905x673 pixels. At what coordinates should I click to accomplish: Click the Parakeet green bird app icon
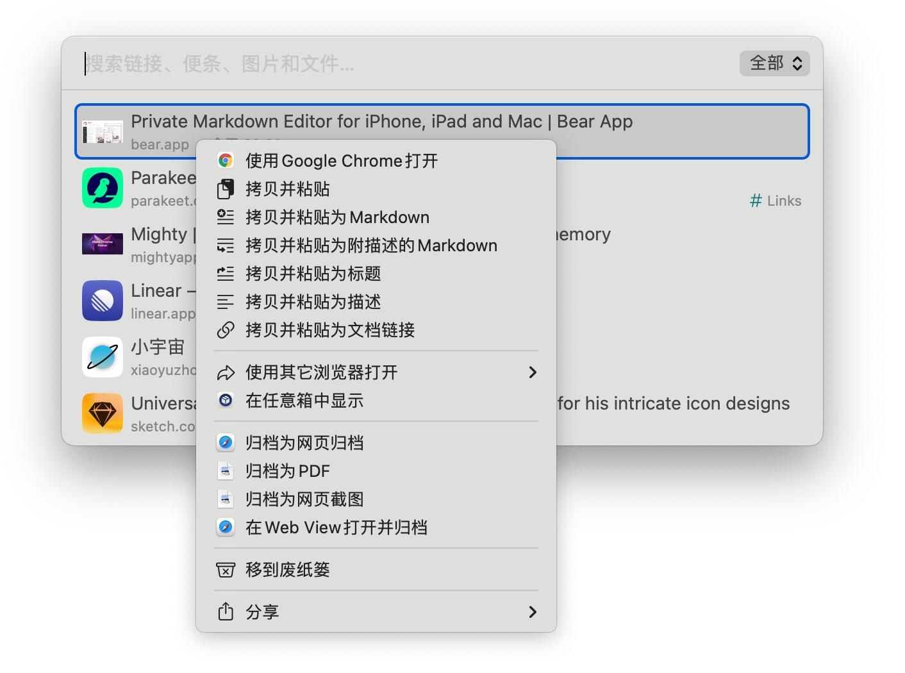[103, 188]
